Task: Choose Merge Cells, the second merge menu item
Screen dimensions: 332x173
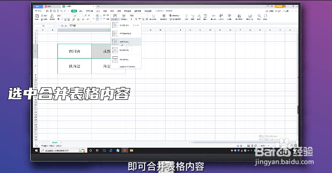Action: [x=126, y=33]
